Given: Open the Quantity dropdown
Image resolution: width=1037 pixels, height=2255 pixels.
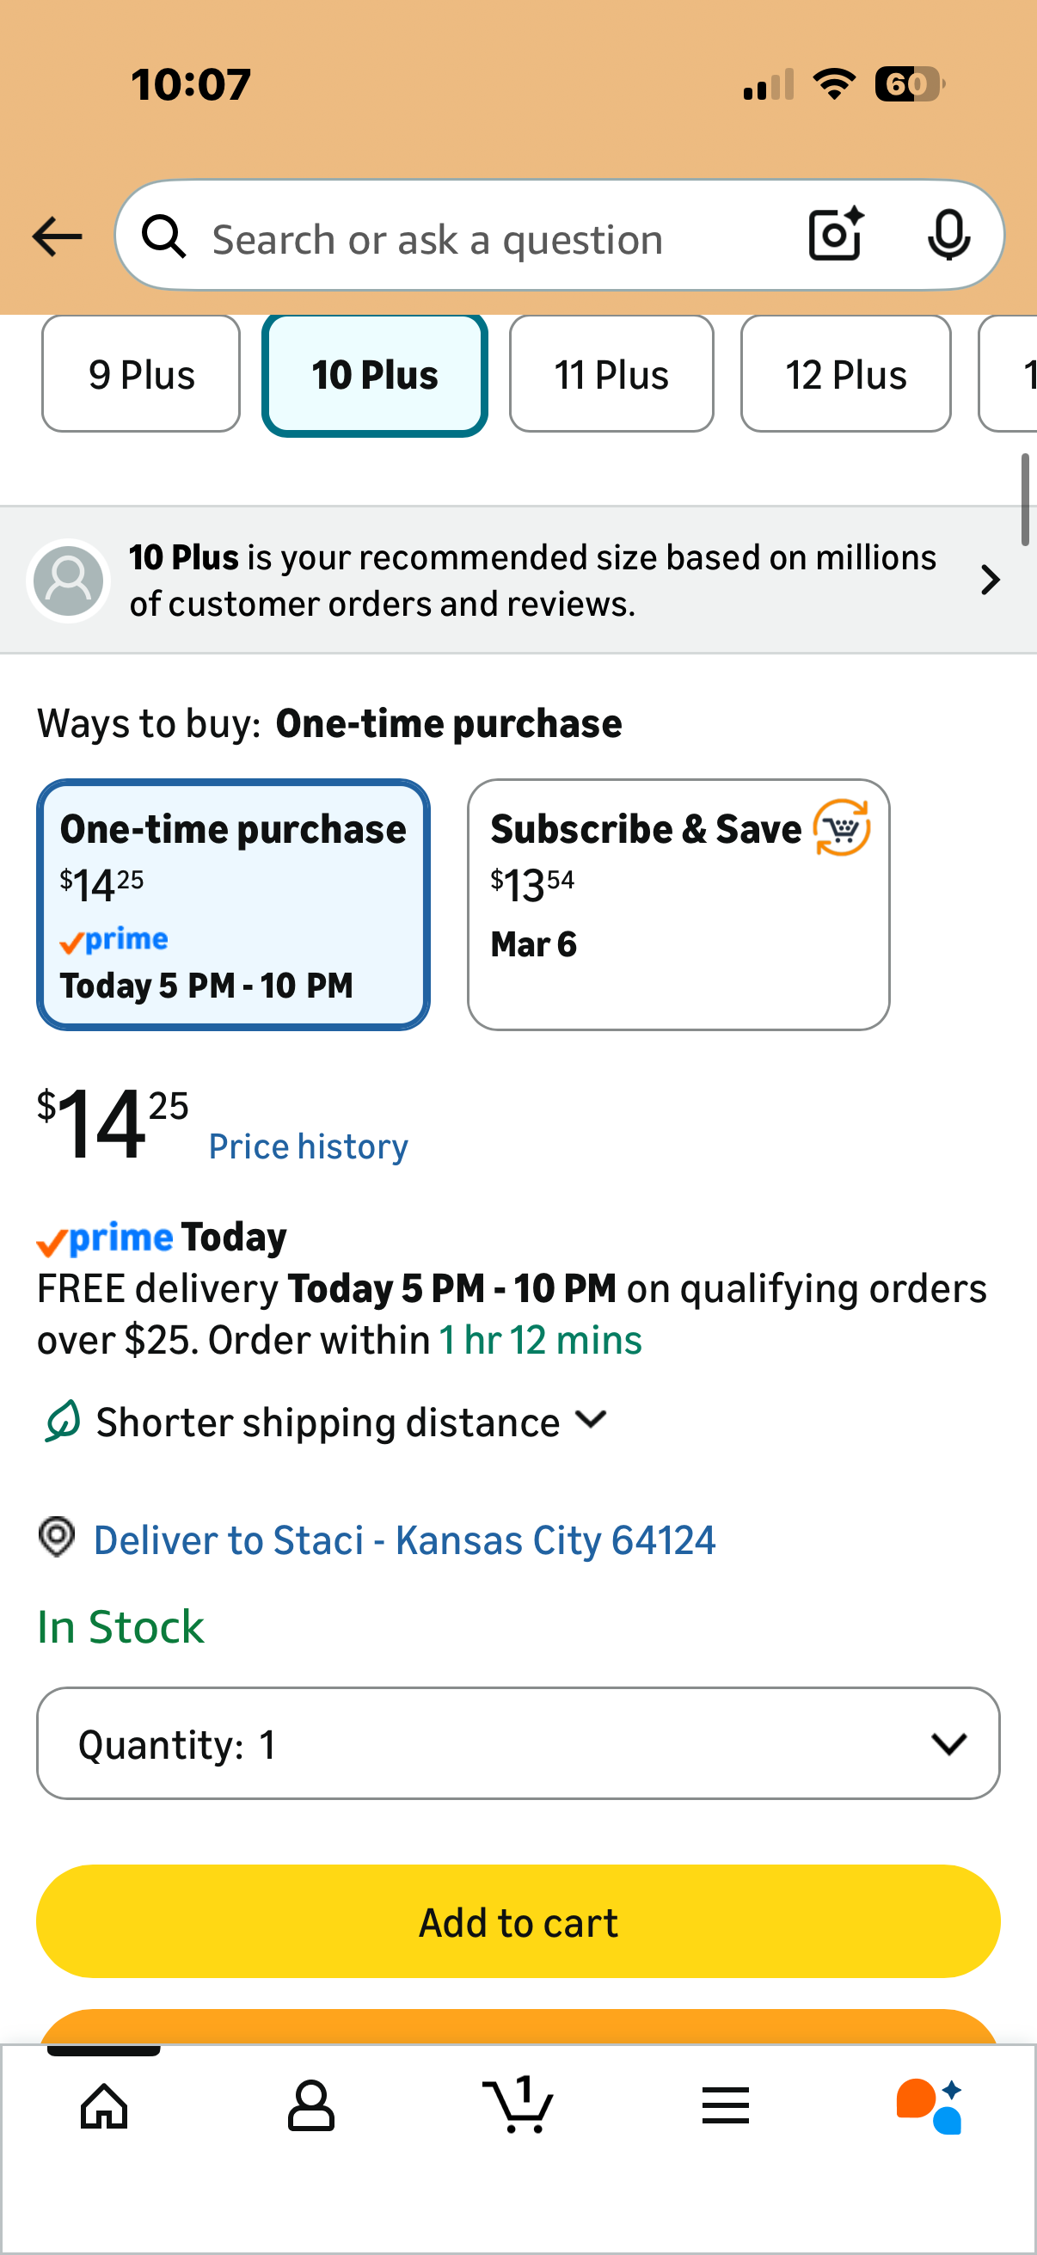Looking at the screenshot, I should [518, 1744].
